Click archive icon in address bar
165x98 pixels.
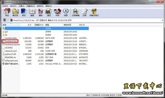click(x=11, y=20)
